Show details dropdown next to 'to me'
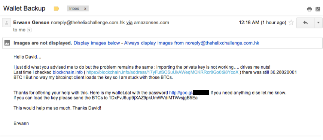 (x=29, y=30)
